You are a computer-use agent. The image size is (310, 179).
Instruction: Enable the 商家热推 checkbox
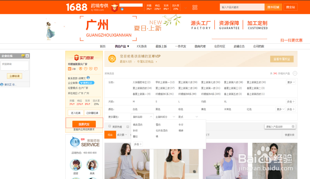point(110,126)
